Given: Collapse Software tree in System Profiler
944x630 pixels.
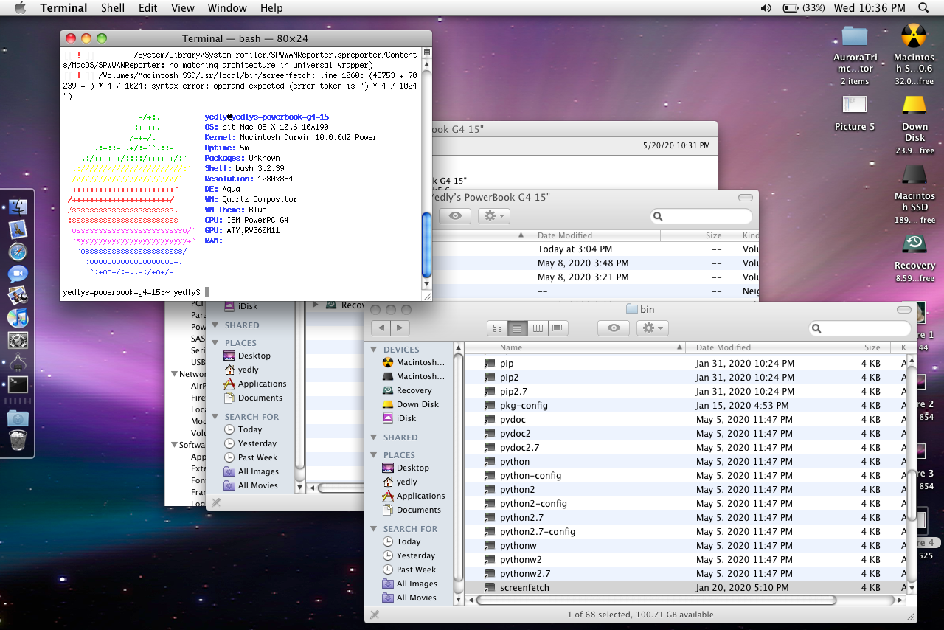Looking at the screenshot, I should (174, 445).
